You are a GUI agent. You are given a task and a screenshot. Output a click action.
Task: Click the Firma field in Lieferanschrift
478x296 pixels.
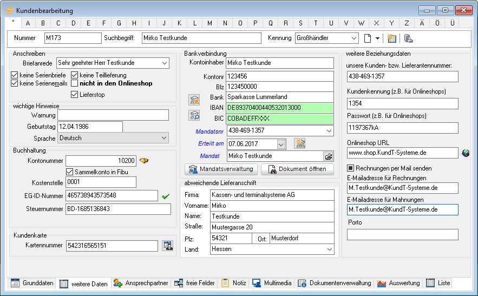click(272, 195)
